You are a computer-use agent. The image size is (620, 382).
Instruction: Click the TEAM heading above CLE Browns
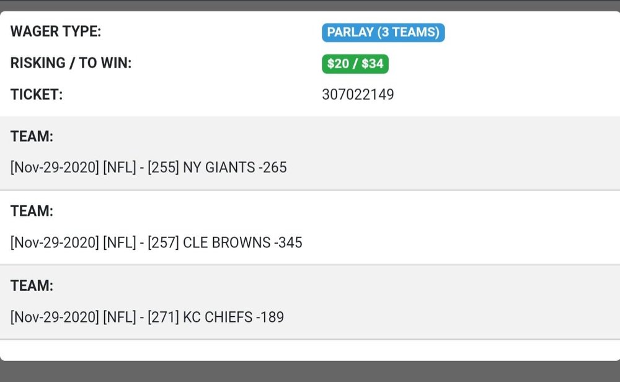[32, 211]
